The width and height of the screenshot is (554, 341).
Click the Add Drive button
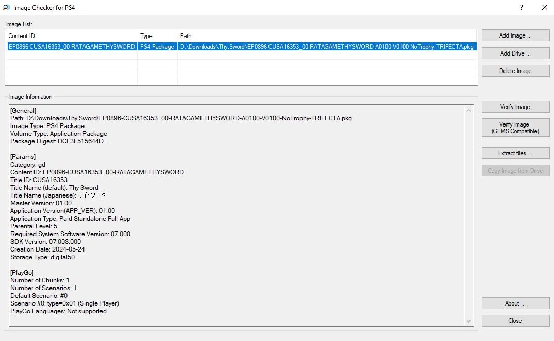coord(515,53)
